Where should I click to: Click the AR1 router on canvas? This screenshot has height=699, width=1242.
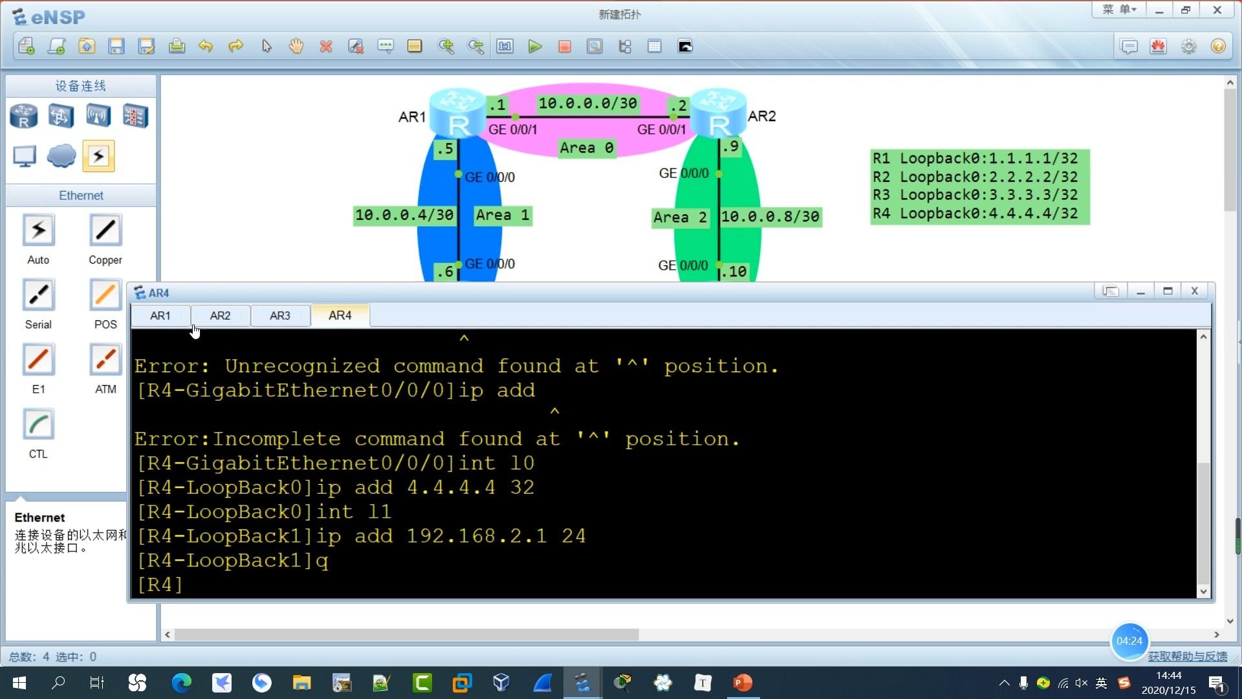point(458,113)
